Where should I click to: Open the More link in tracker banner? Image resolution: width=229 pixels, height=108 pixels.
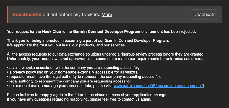tap(107, 15)
